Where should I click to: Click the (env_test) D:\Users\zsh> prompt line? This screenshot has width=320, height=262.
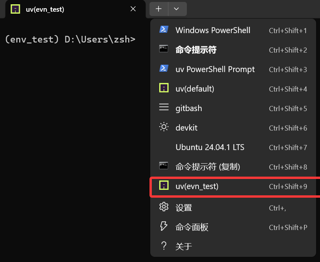click(x=70, y=39)
